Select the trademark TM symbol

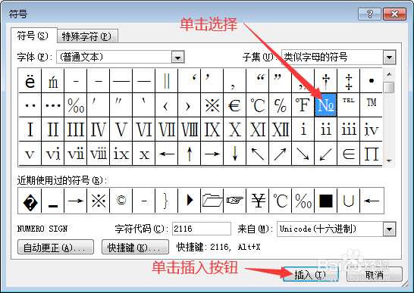coord(371,105)
